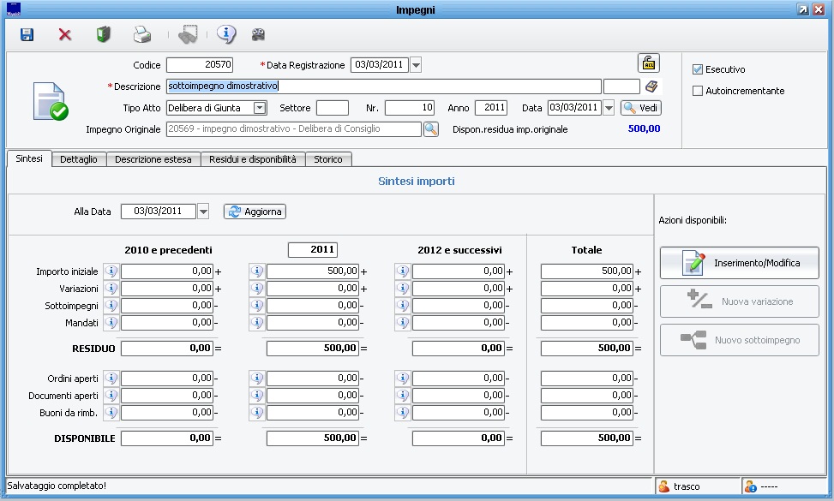Click the green book exit icon

click(103, 35)
